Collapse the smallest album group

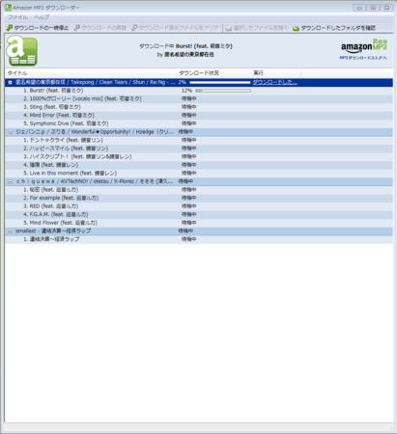(x=10, y=231)
